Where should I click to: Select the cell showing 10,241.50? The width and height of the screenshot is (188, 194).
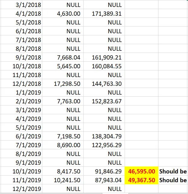click(63, 180)
